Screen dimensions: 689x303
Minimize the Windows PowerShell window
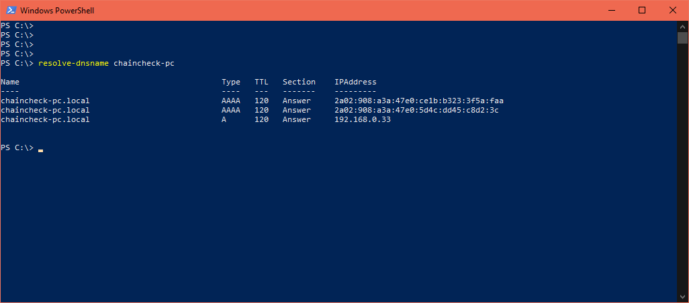[611, 11]
